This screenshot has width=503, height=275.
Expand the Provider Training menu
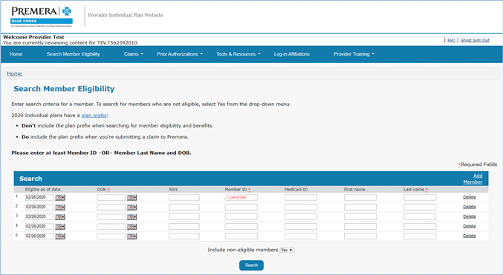click(354, 54)
